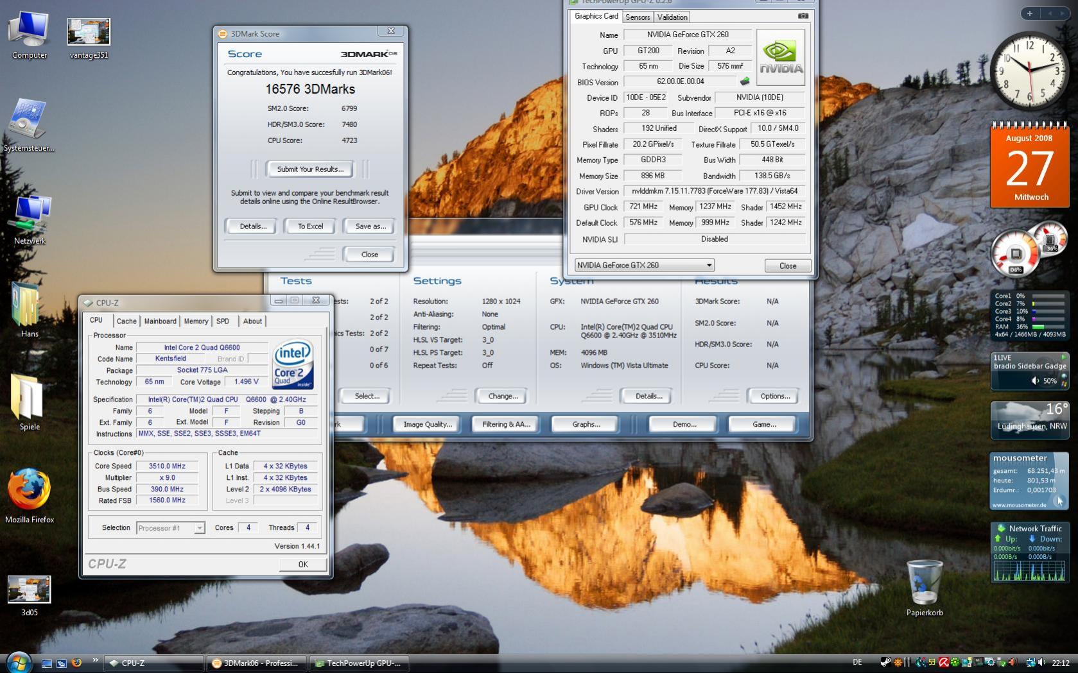Screen dimensions: 1078x673
Task: Click the GPU-Z screenshot camera icon
Action: tap(803, 16)
